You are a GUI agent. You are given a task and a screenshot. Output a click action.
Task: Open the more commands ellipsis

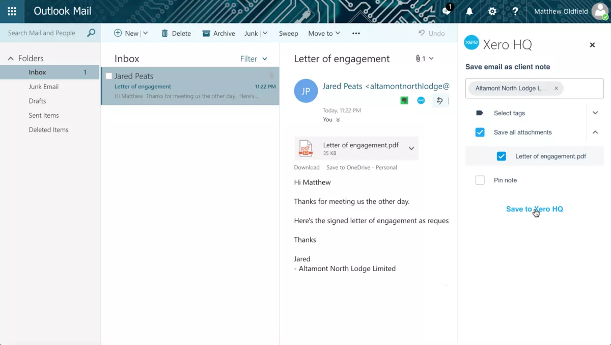(356, 33)
